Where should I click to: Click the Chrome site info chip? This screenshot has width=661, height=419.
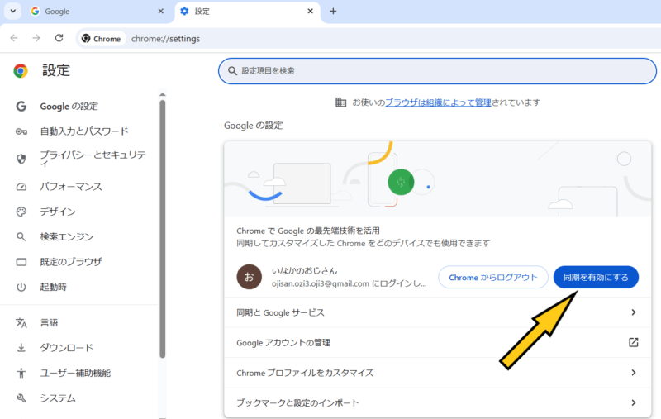coord(102,39)
